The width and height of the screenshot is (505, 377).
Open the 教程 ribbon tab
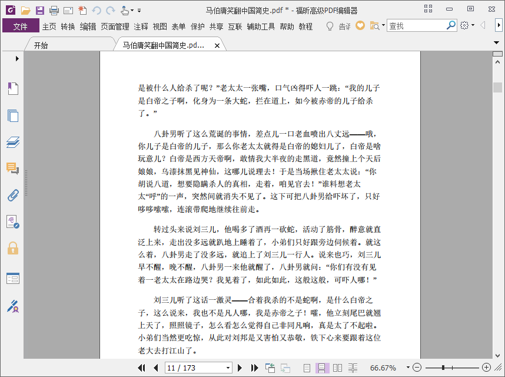[305, 27]
